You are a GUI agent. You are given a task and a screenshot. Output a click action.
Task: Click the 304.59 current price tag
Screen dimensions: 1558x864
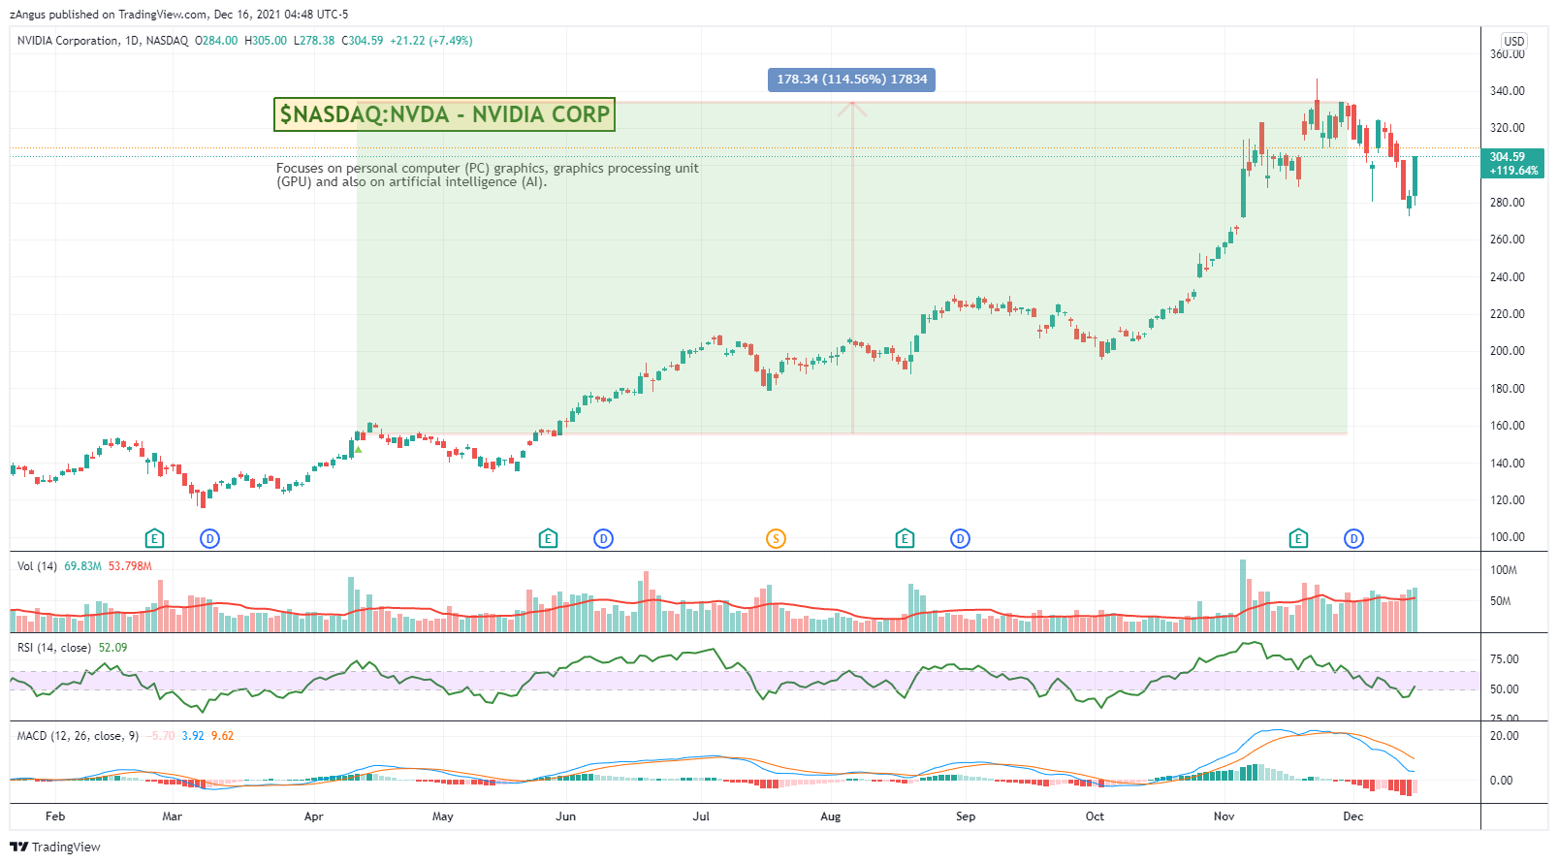point(1513,163)
